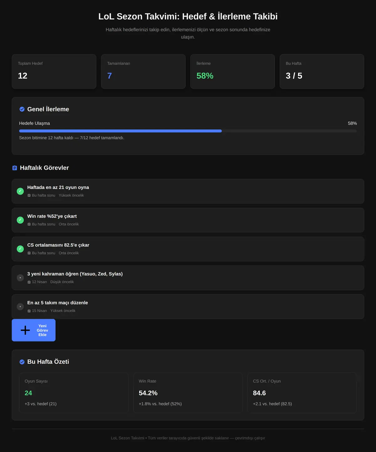This screenshot has width=376, height=452.
Task: Uncheck the 'Haftada en az 21 oyun oyna' task
Action: click(20, 191)
